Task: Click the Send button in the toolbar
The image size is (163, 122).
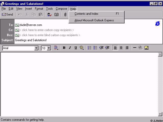Action: [x=7, y=14]
